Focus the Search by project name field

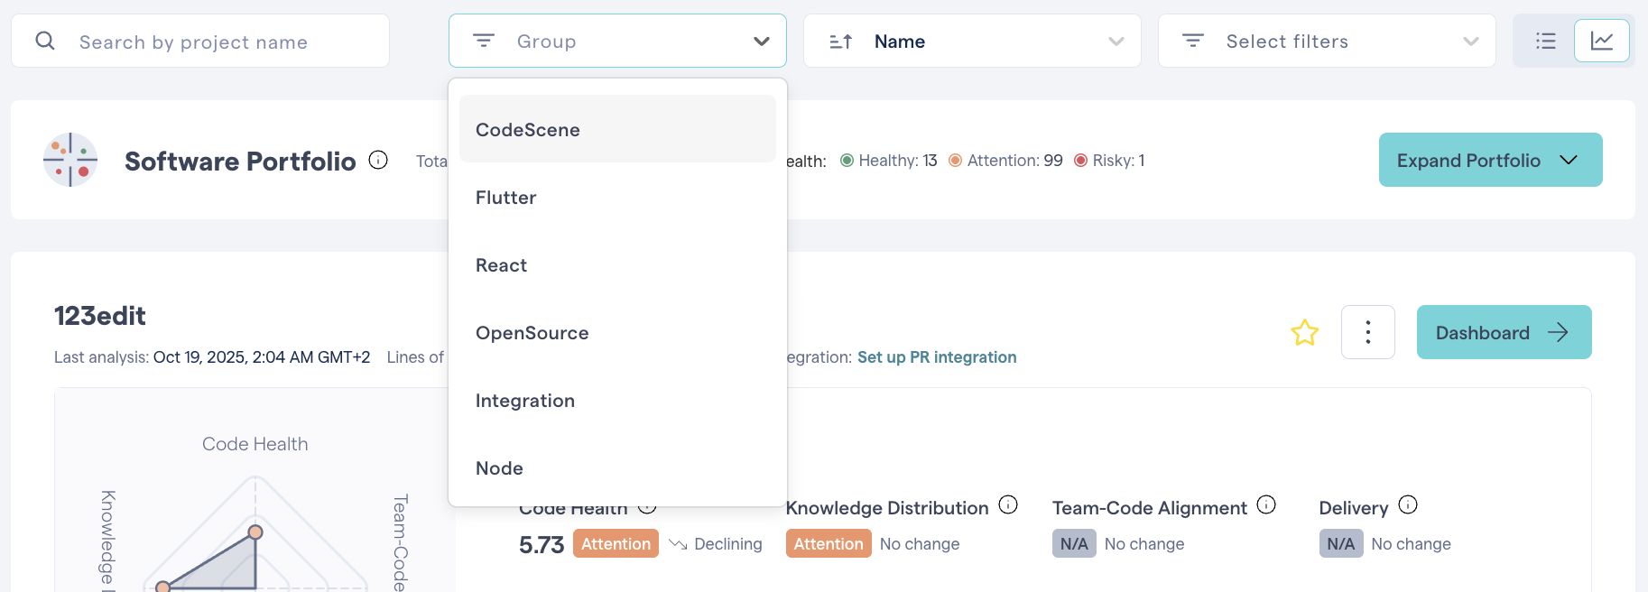(200, 41)
